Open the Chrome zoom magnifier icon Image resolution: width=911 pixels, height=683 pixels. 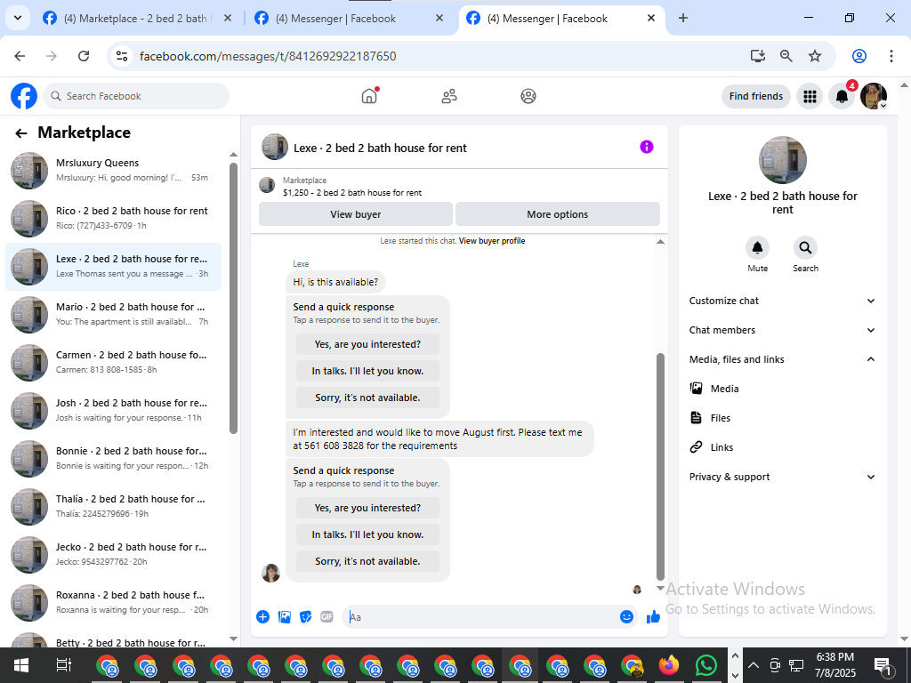point(786,56)
